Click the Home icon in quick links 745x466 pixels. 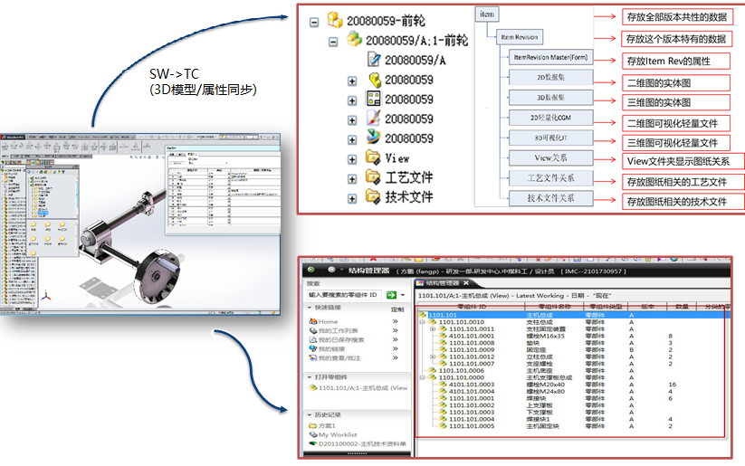click(x=313, y=321)
